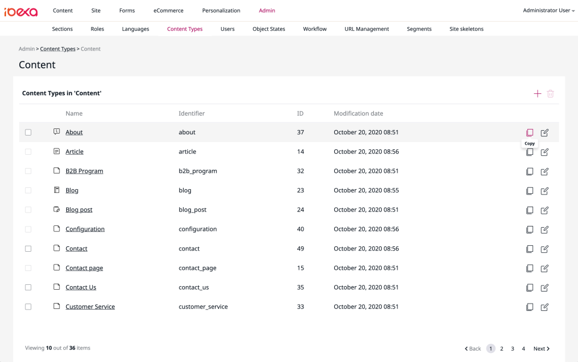Jump to page 3 in pagination
Screen dimensions: 578x362
(512, 349)
